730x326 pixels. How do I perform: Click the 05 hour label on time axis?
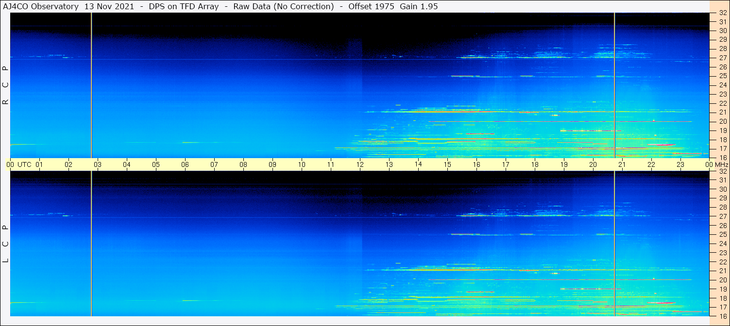point(156,164)
